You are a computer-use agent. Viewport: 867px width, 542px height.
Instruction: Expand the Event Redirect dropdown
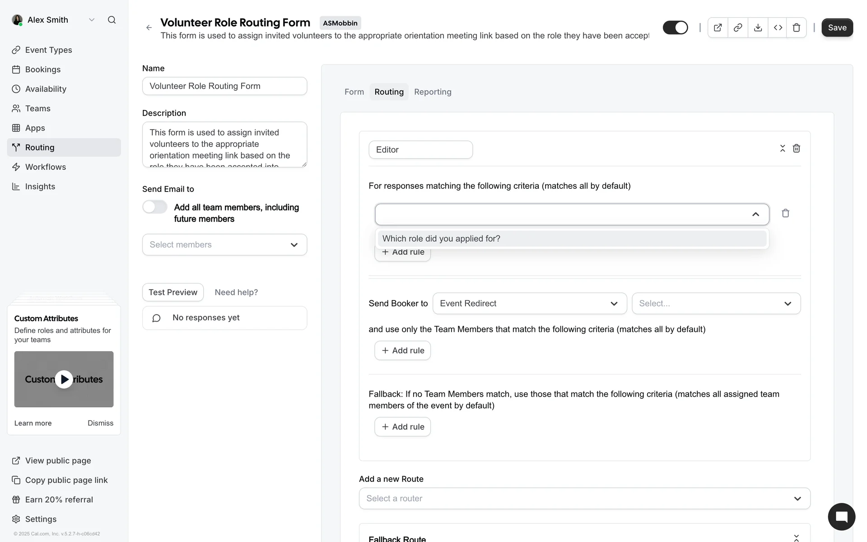click(x=529, y=304)
